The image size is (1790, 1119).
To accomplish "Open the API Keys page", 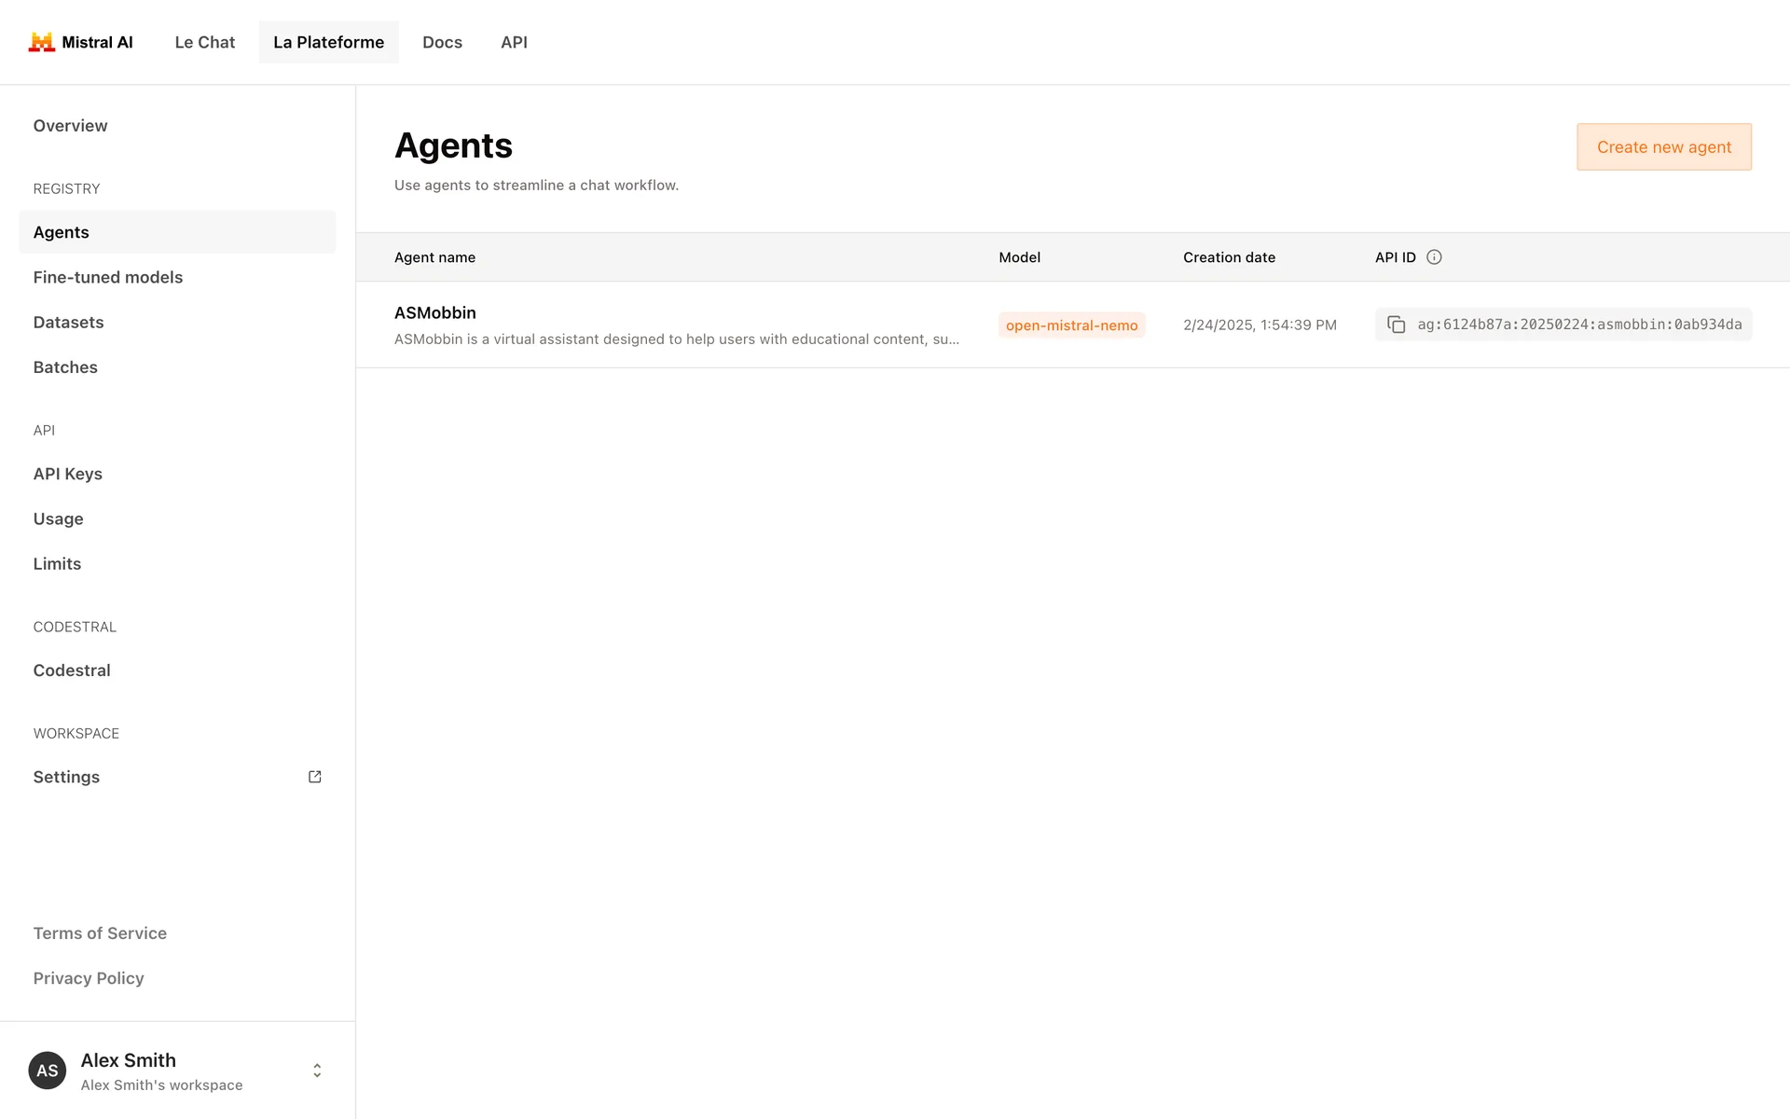I will (x=68, y=474).
